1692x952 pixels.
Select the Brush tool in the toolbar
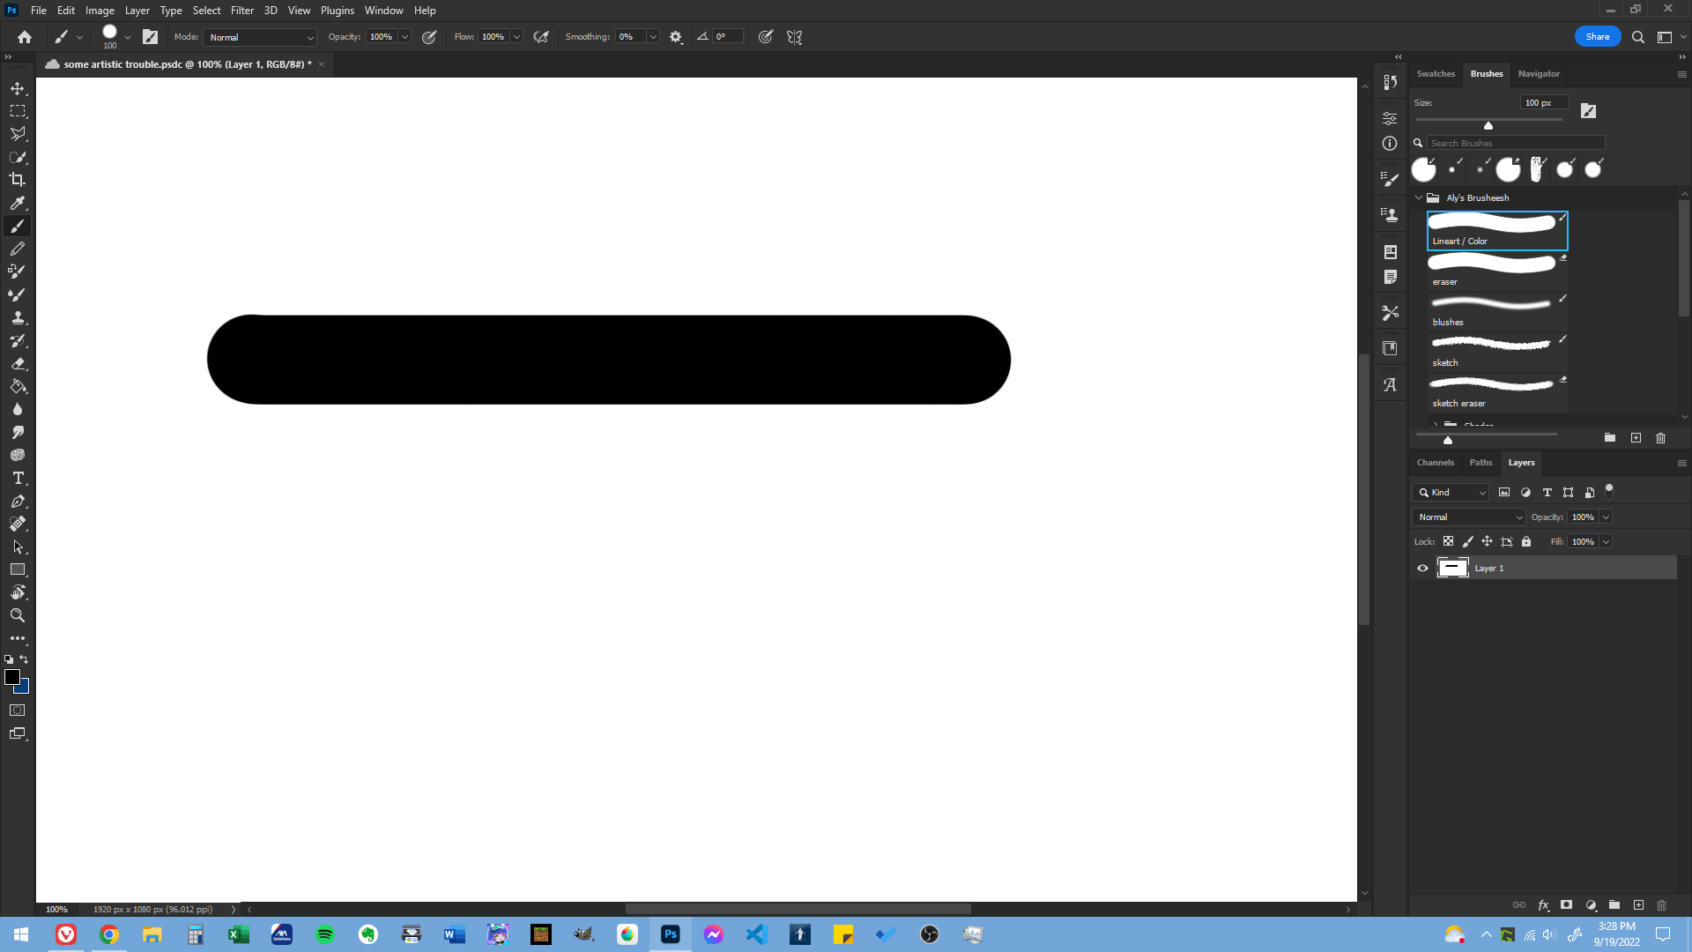[x=18, y=226]
